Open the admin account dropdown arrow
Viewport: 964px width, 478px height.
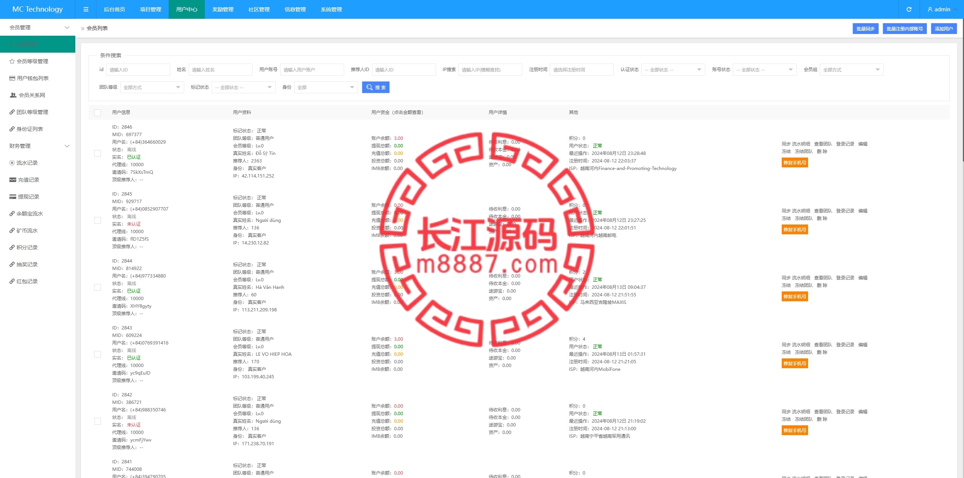(955, 9)
